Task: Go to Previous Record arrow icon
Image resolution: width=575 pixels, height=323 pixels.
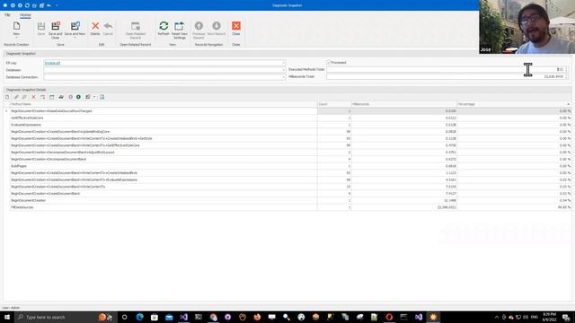Action: [x=199, y=26]
